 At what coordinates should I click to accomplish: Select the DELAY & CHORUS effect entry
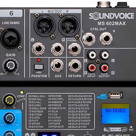pyautogui.click(x=79, y=118)
